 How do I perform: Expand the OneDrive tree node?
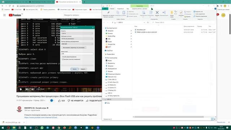tap(104, 51)
